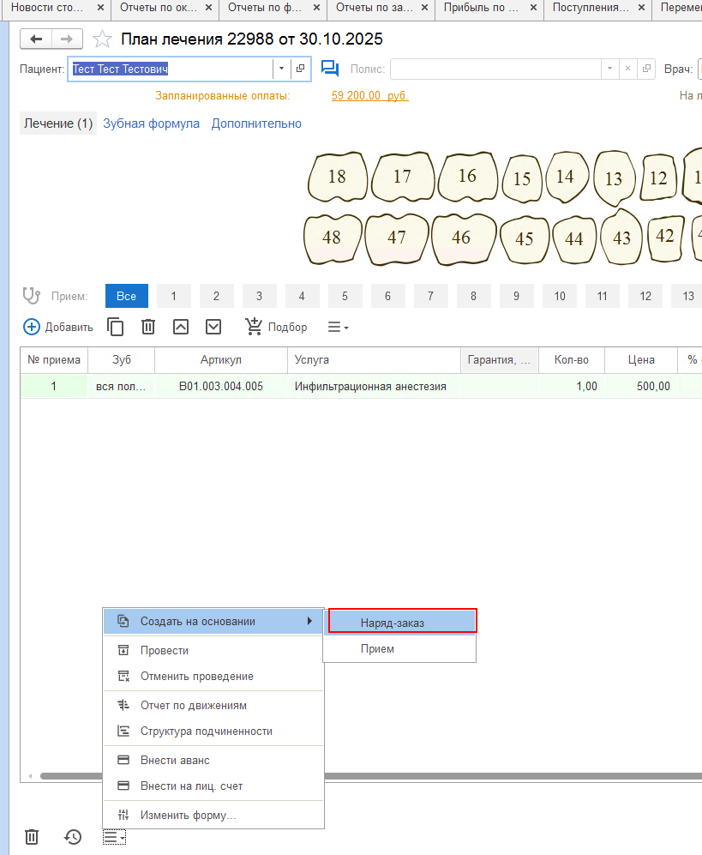Screen dimensions: 702x855
Task: Filter visits with the Все button
Action: 127,296
